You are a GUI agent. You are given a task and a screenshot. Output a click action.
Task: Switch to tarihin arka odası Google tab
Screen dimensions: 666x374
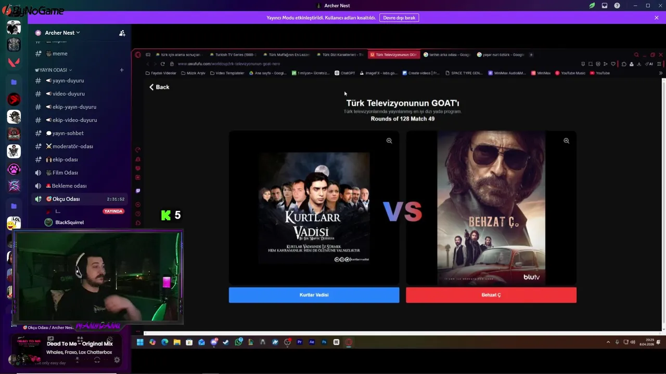pos(447,55)
